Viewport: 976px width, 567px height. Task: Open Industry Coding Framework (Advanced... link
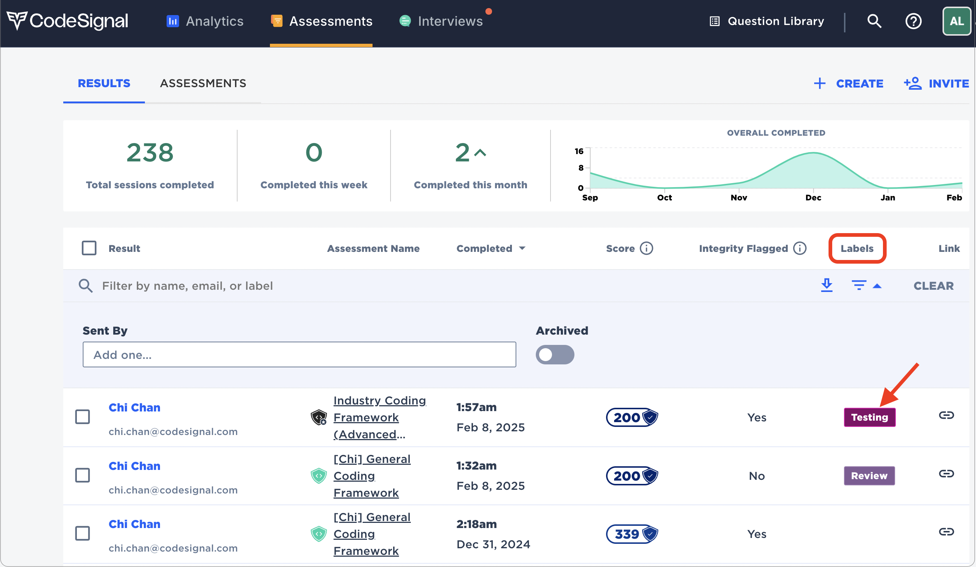(x=379, y=417)
